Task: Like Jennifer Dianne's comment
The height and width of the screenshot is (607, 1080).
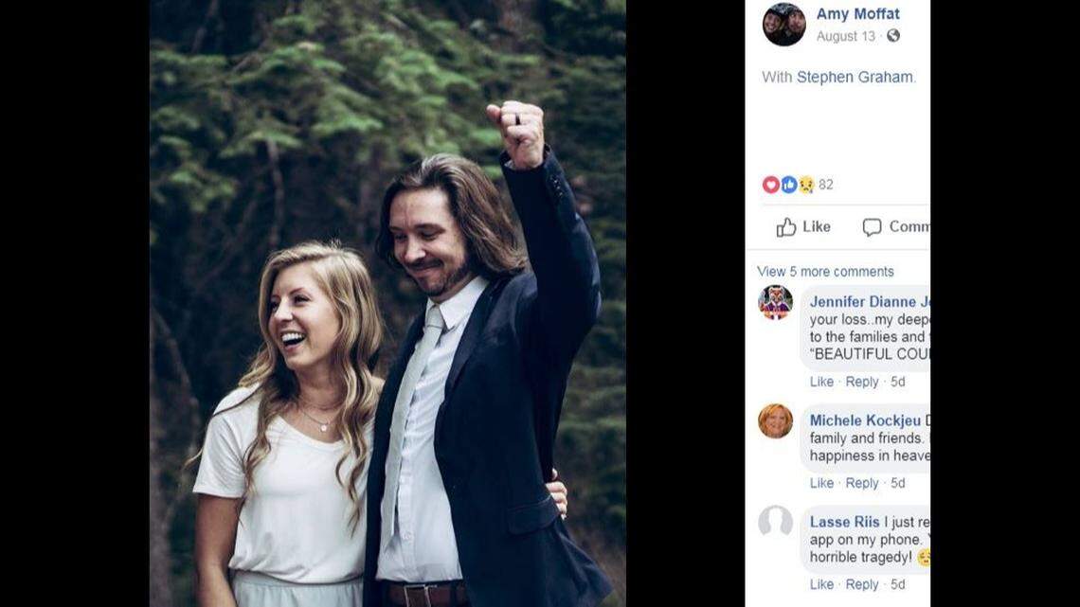Action: click(821, 382)
